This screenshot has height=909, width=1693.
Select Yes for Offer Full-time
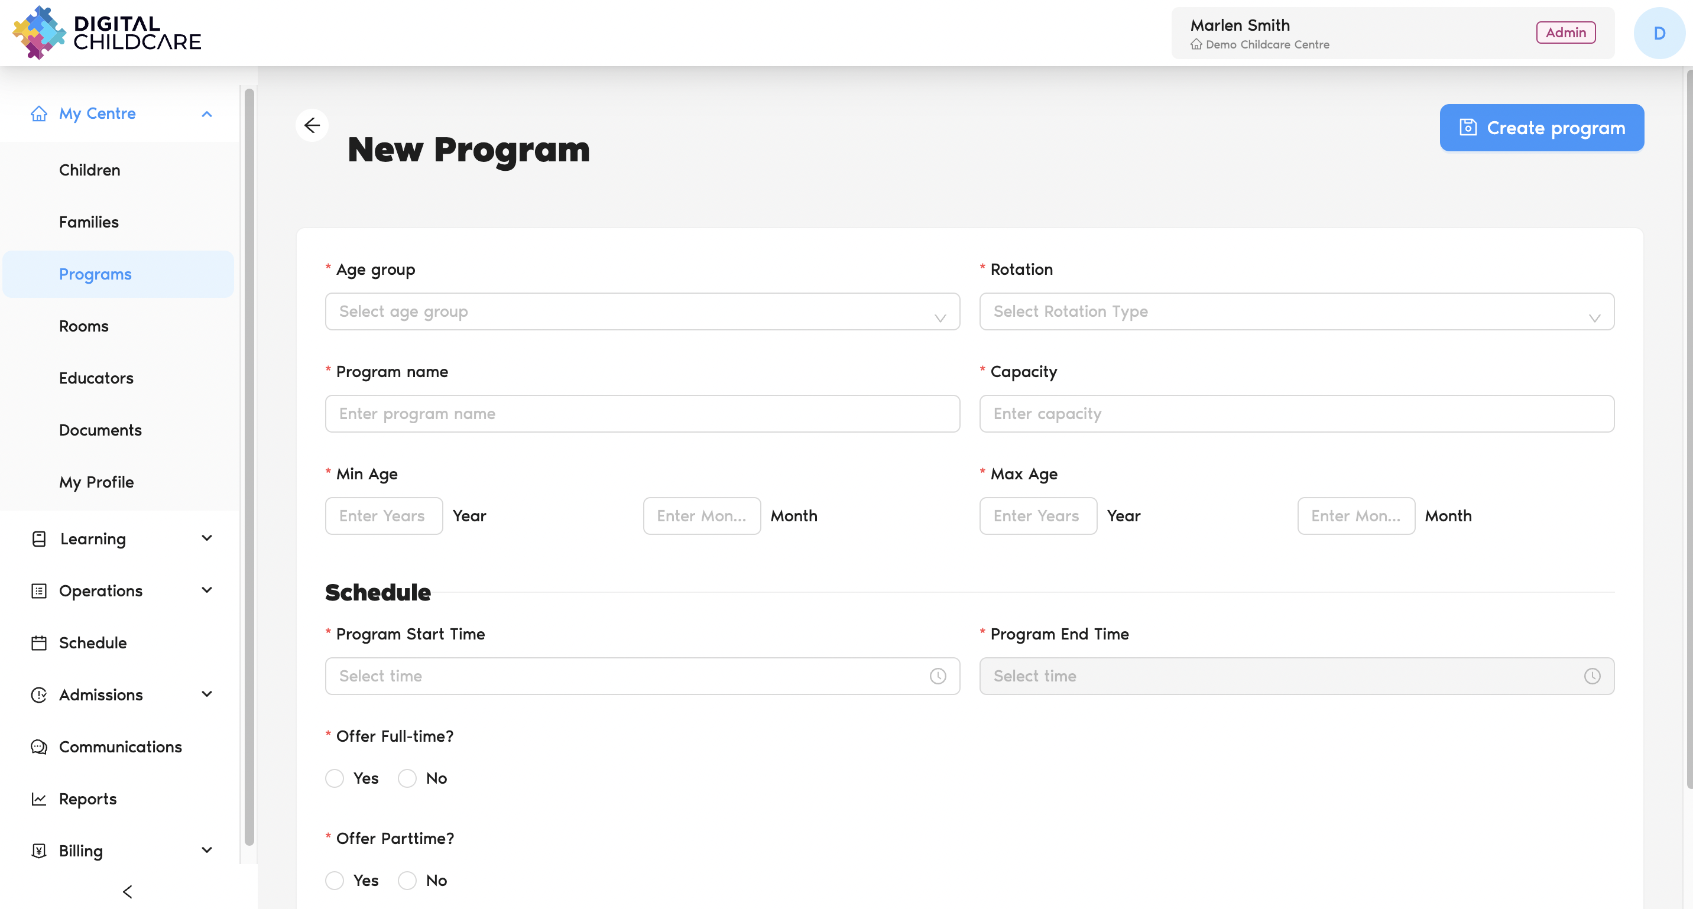coord(335,778)
